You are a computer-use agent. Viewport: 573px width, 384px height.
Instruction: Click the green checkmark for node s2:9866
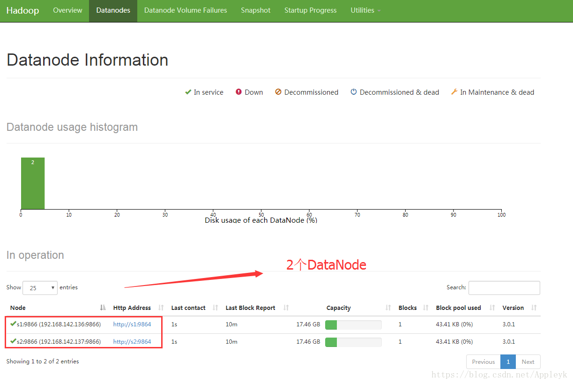point(13,341)
